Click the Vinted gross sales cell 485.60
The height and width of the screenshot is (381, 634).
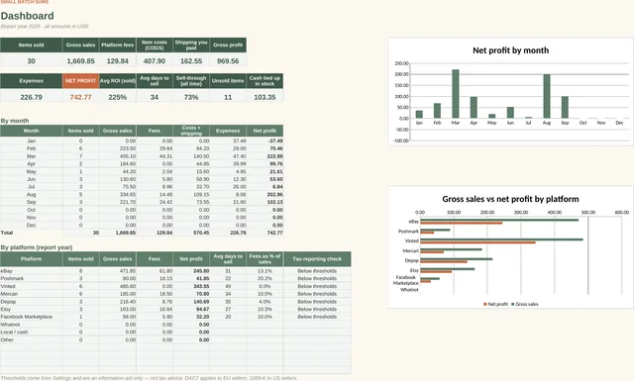click(118, 286)
